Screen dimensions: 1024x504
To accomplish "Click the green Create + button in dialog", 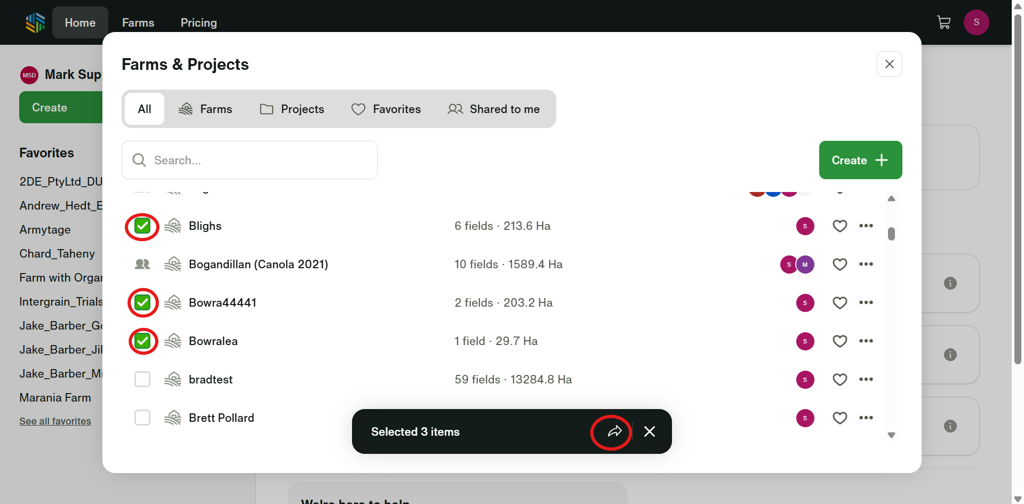I will (860, 160).
